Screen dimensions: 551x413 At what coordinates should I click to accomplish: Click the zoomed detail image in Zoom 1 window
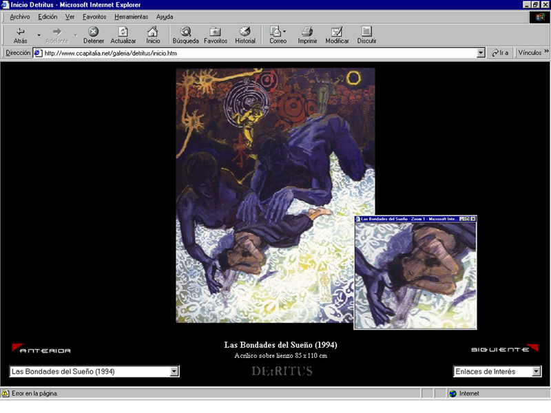pyautogui.click(x=415, y=275)
